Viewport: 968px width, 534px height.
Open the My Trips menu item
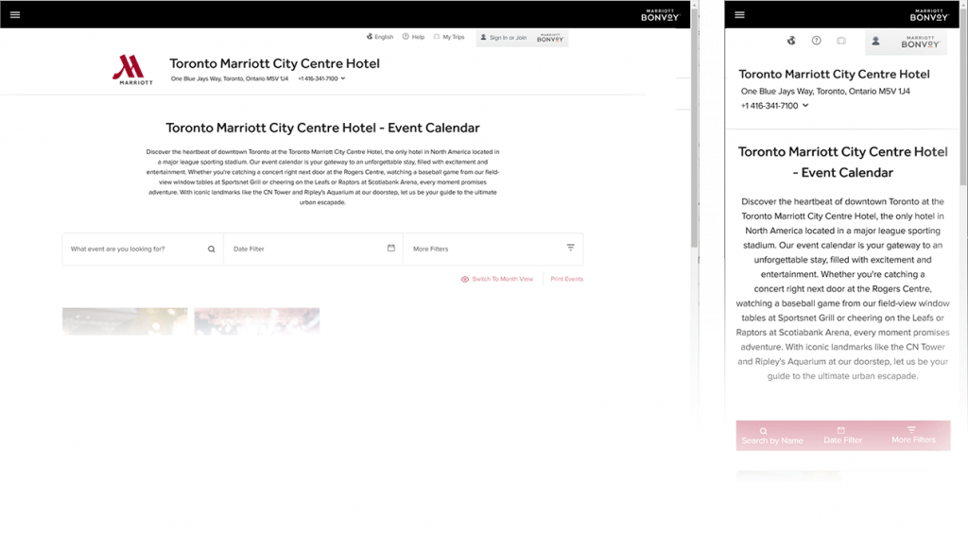(449, 37)
